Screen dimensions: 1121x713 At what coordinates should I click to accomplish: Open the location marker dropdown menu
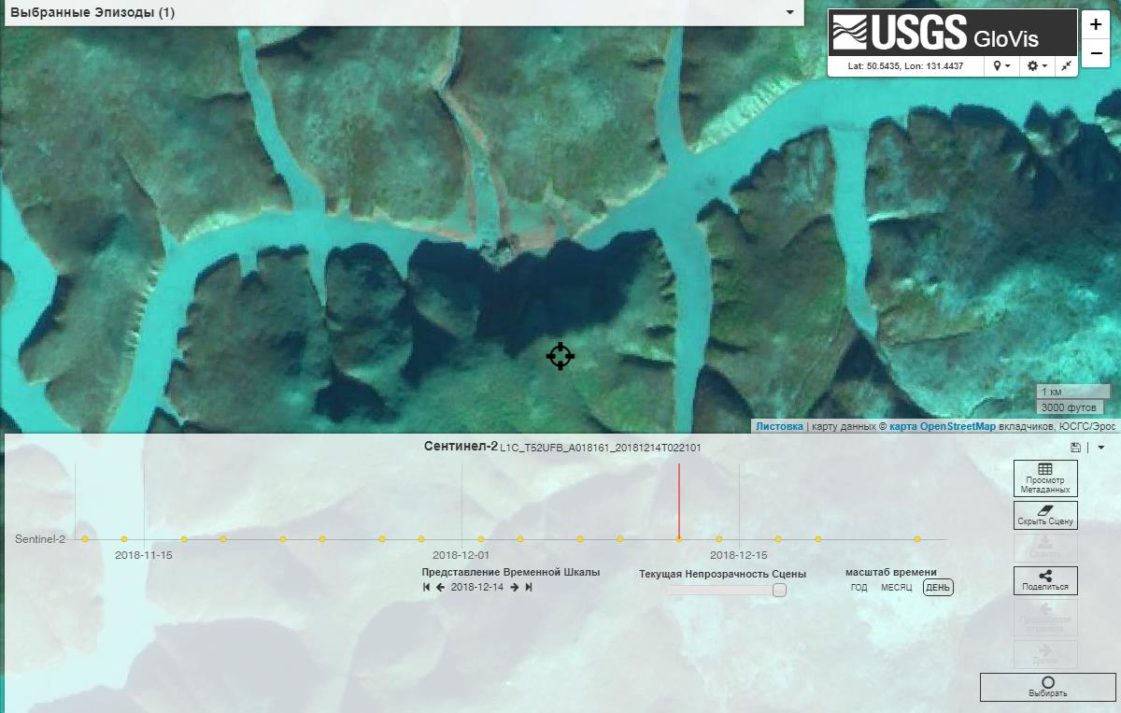click(x=1002, y=66)
